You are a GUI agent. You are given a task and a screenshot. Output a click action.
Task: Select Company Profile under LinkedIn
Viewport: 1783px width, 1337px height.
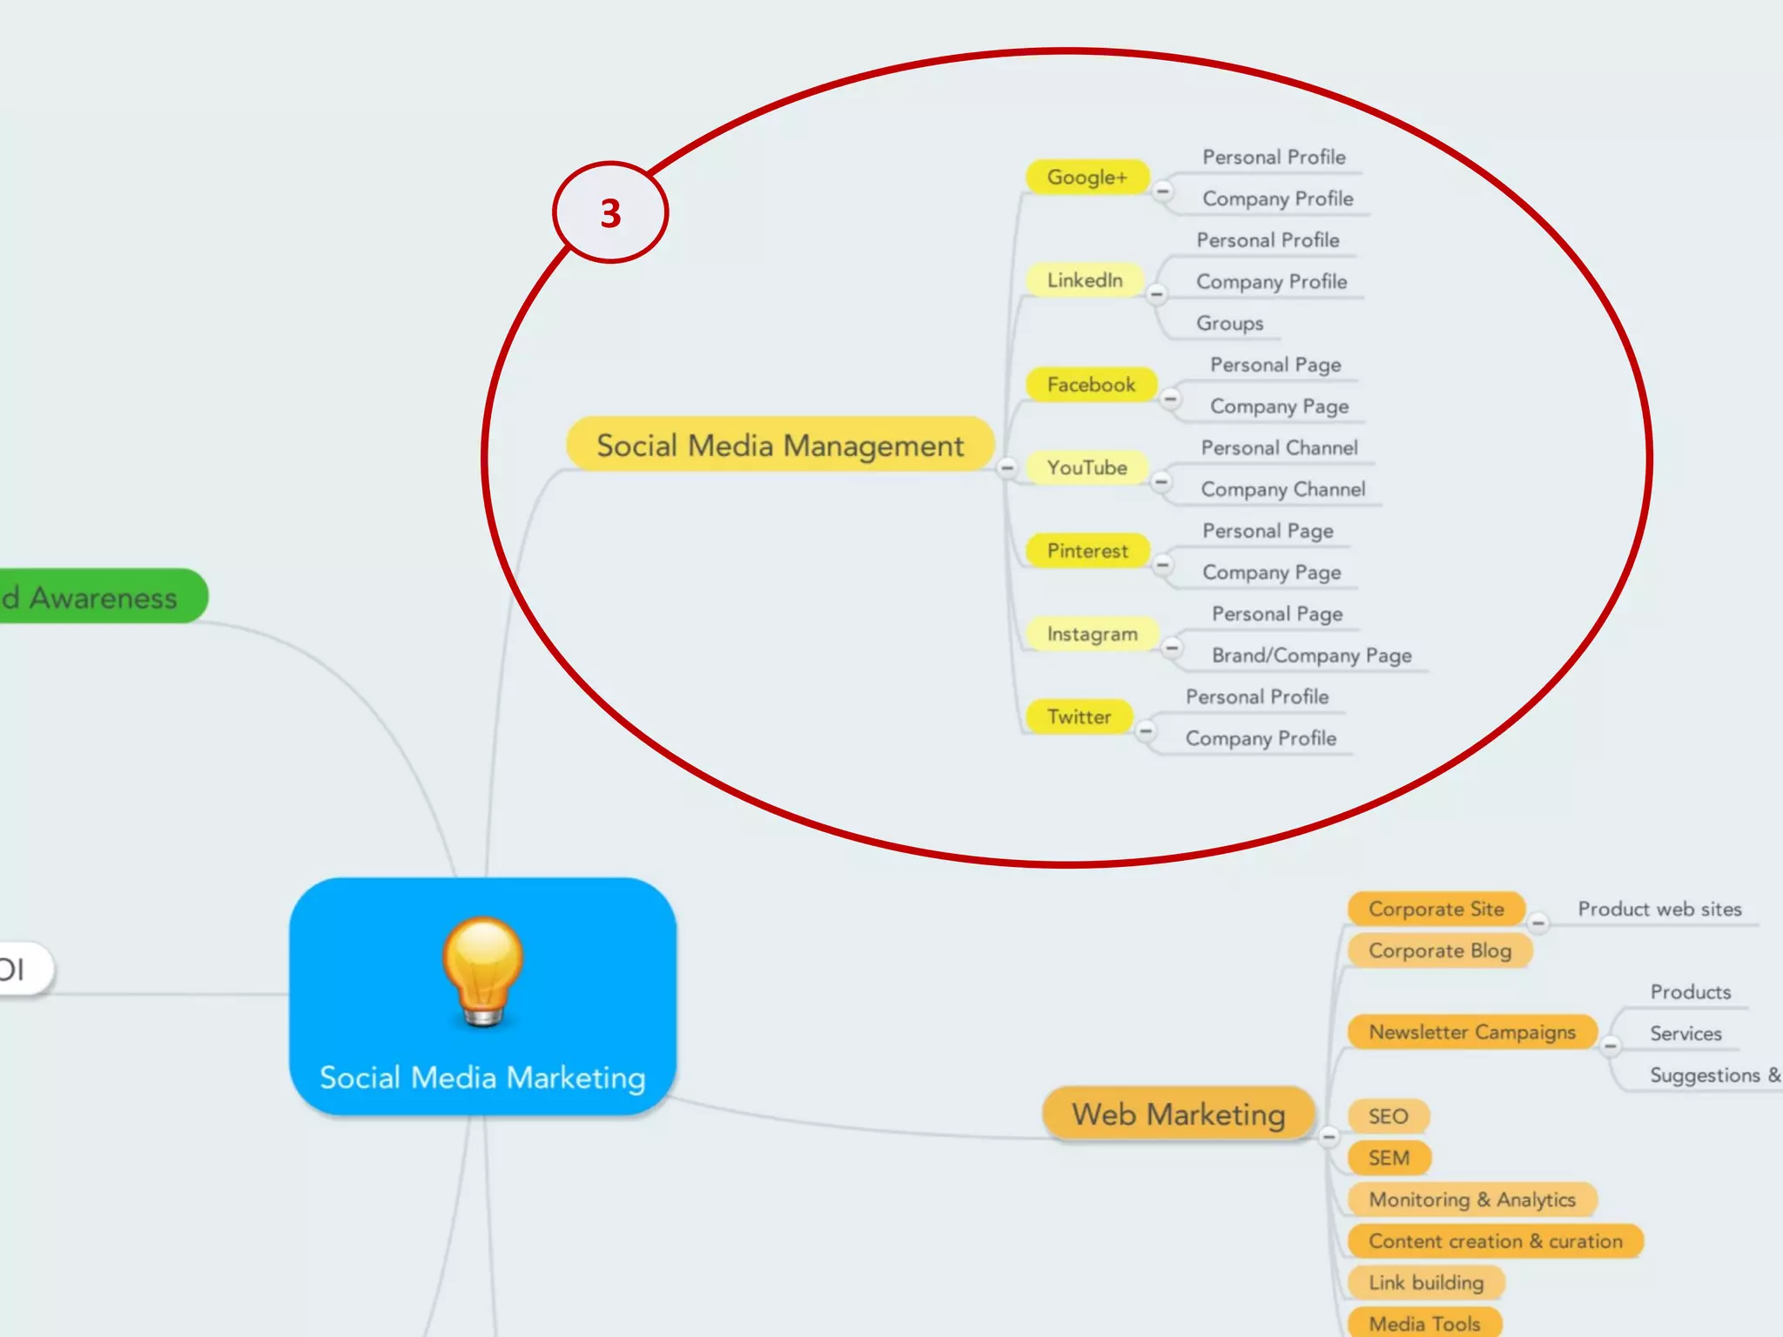pos(1271,282)
